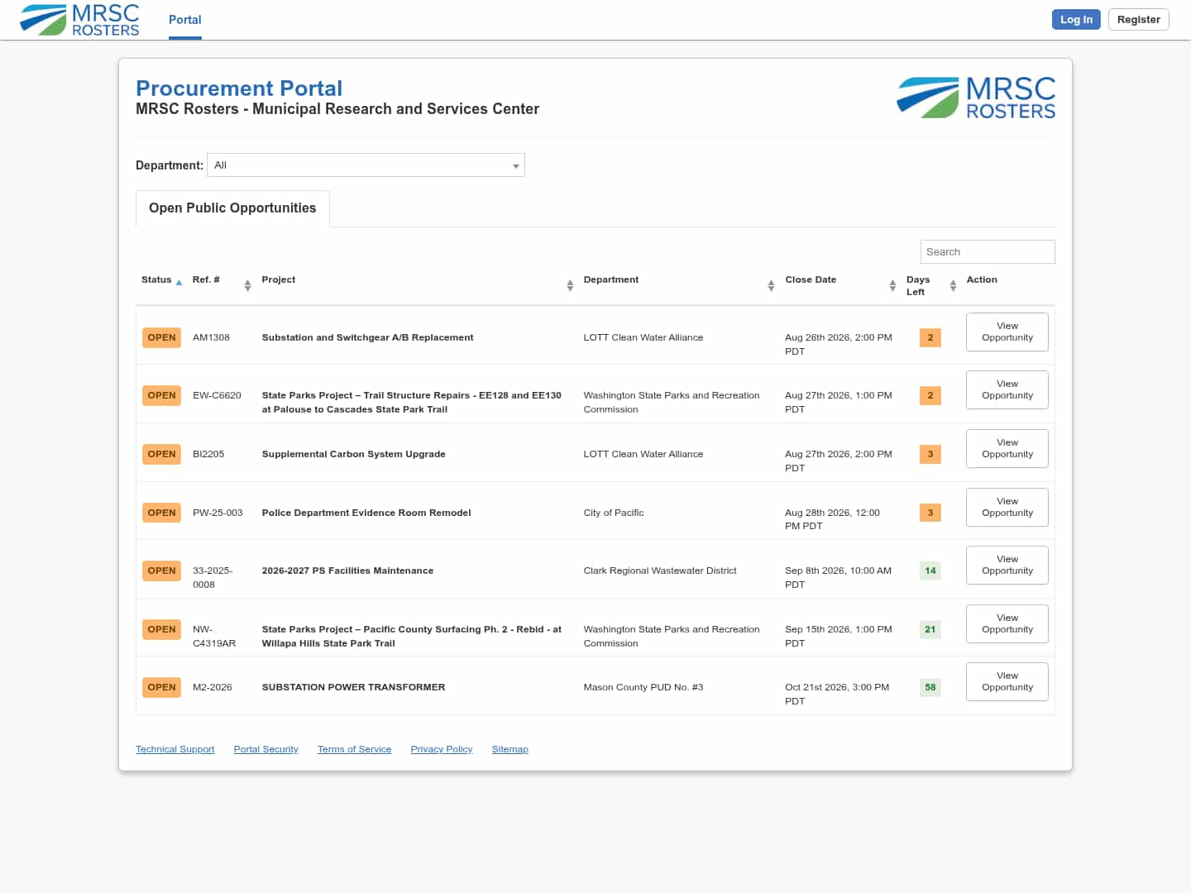Click the Log In button
This screenshot has width=1191, height=893.
pos(1076,20)
